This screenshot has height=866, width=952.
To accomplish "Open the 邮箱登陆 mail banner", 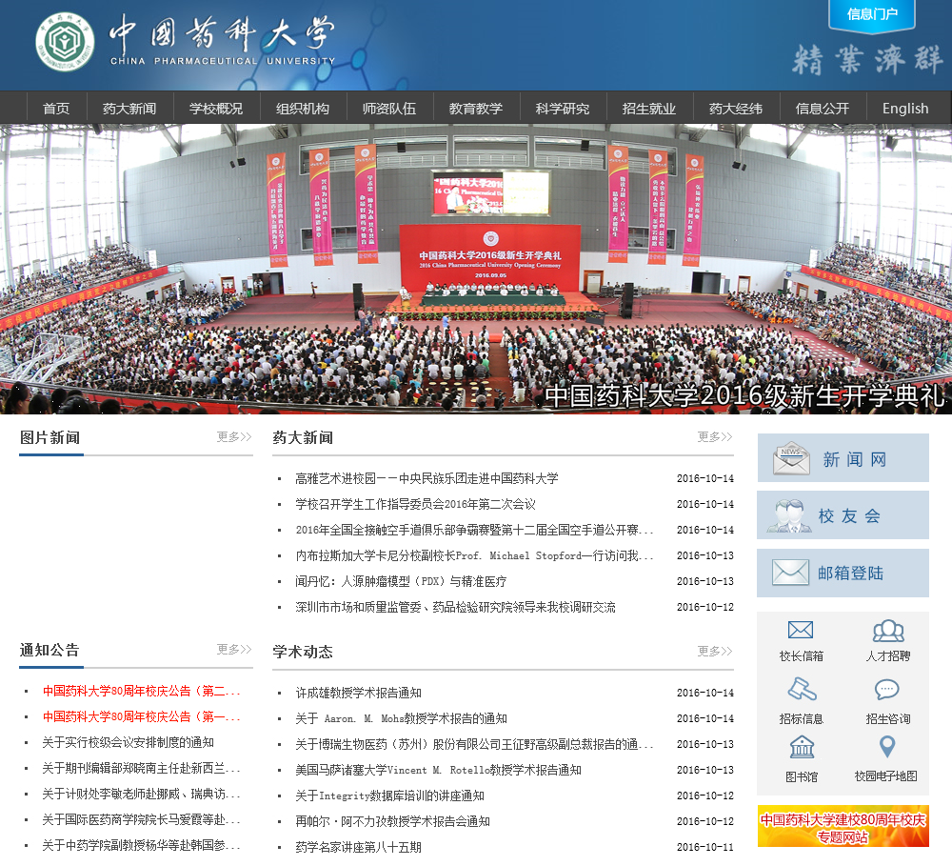I will [843, 574].
